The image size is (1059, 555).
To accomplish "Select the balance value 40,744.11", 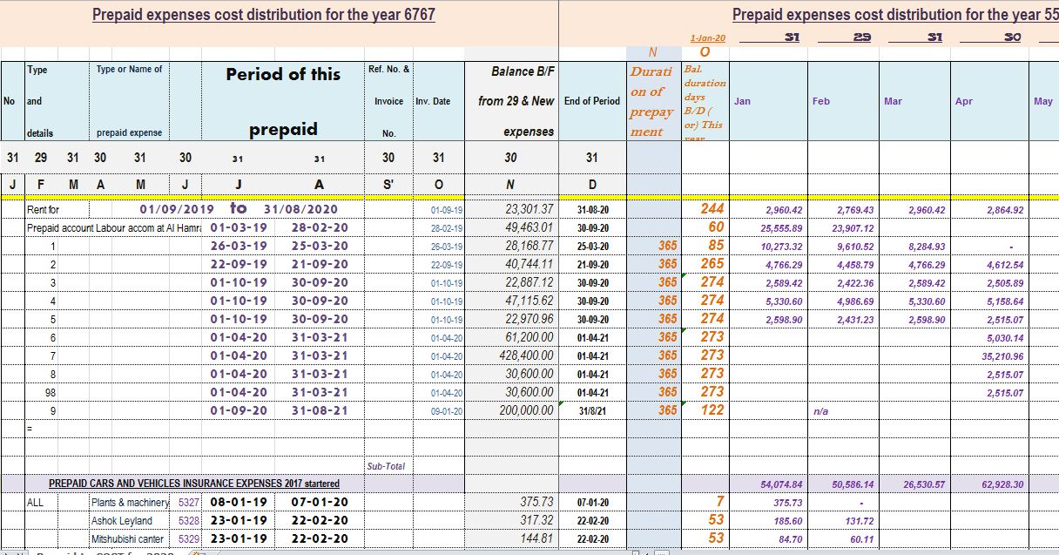I will 529,264.
